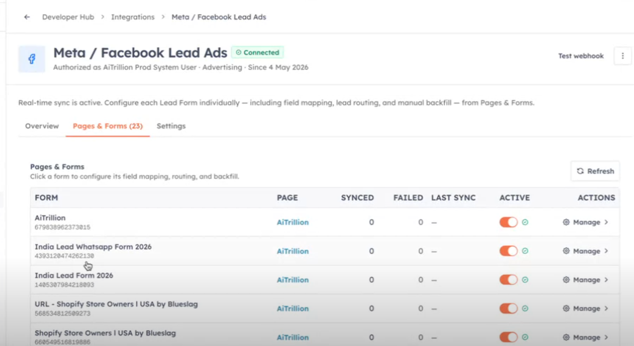Click gear icon for Shopify Store Owners l USA row
Viewport: 634px width, 346px height.
coord(566,338)
